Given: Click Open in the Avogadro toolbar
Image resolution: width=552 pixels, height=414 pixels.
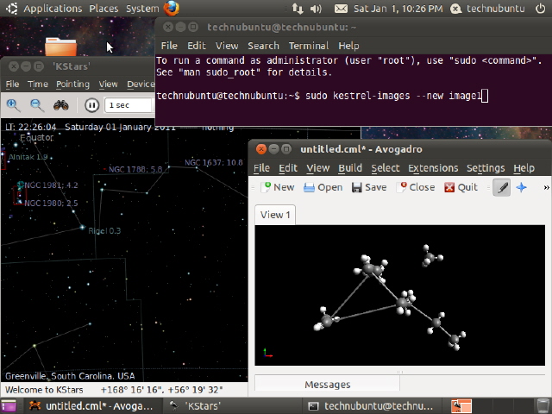Looking at the screenshot, I should (x=323, y=187).
